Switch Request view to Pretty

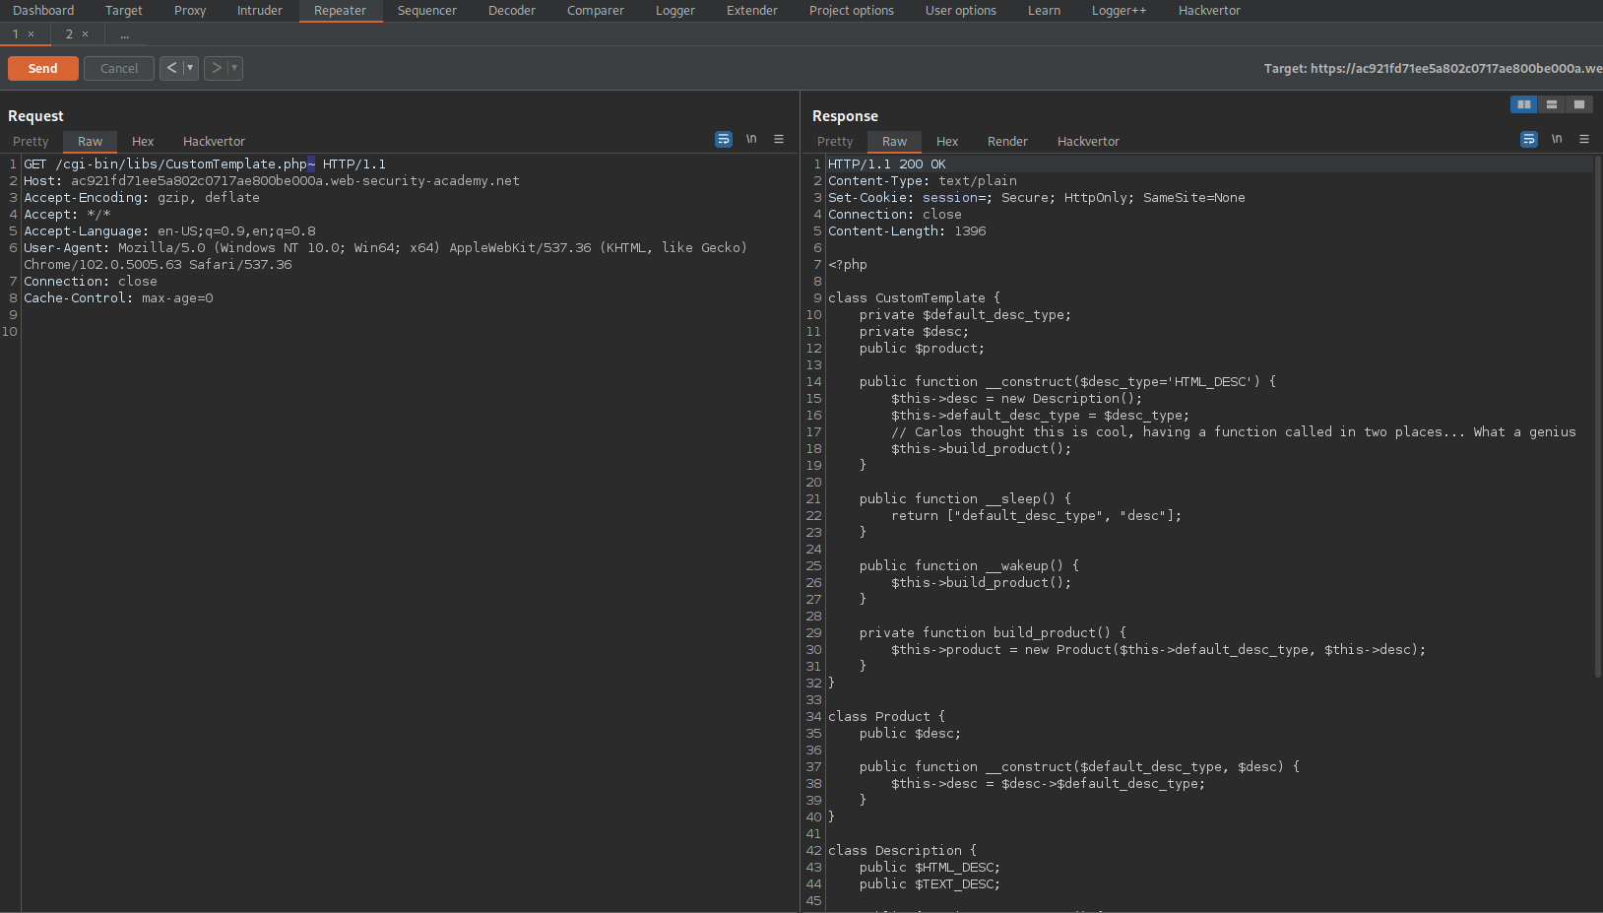point(31,142)
